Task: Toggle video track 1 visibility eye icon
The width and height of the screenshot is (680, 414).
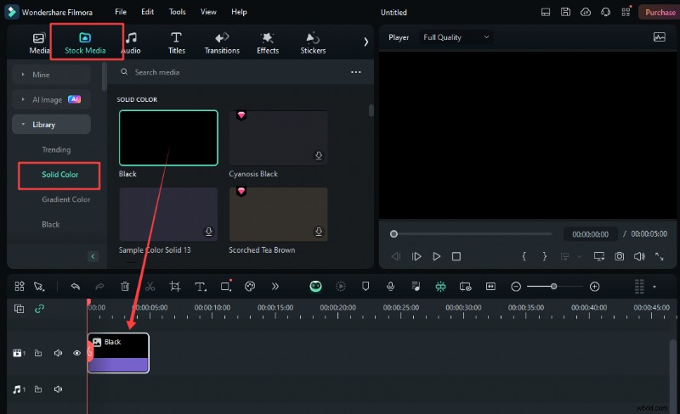Action: [x=76, y=353]
